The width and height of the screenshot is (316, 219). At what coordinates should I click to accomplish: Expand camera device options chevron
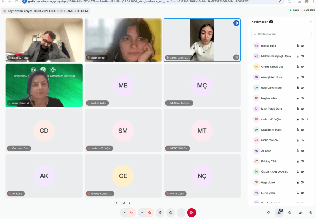tap(125, 213)
